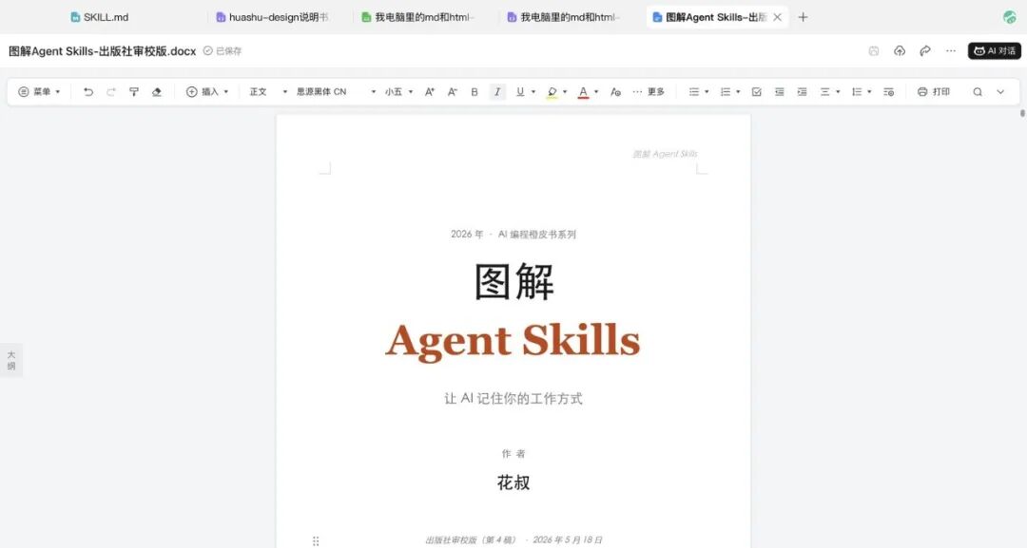Click the cloud upload icon in the header
The image size is (1027, 548).
tap(900, 51)
